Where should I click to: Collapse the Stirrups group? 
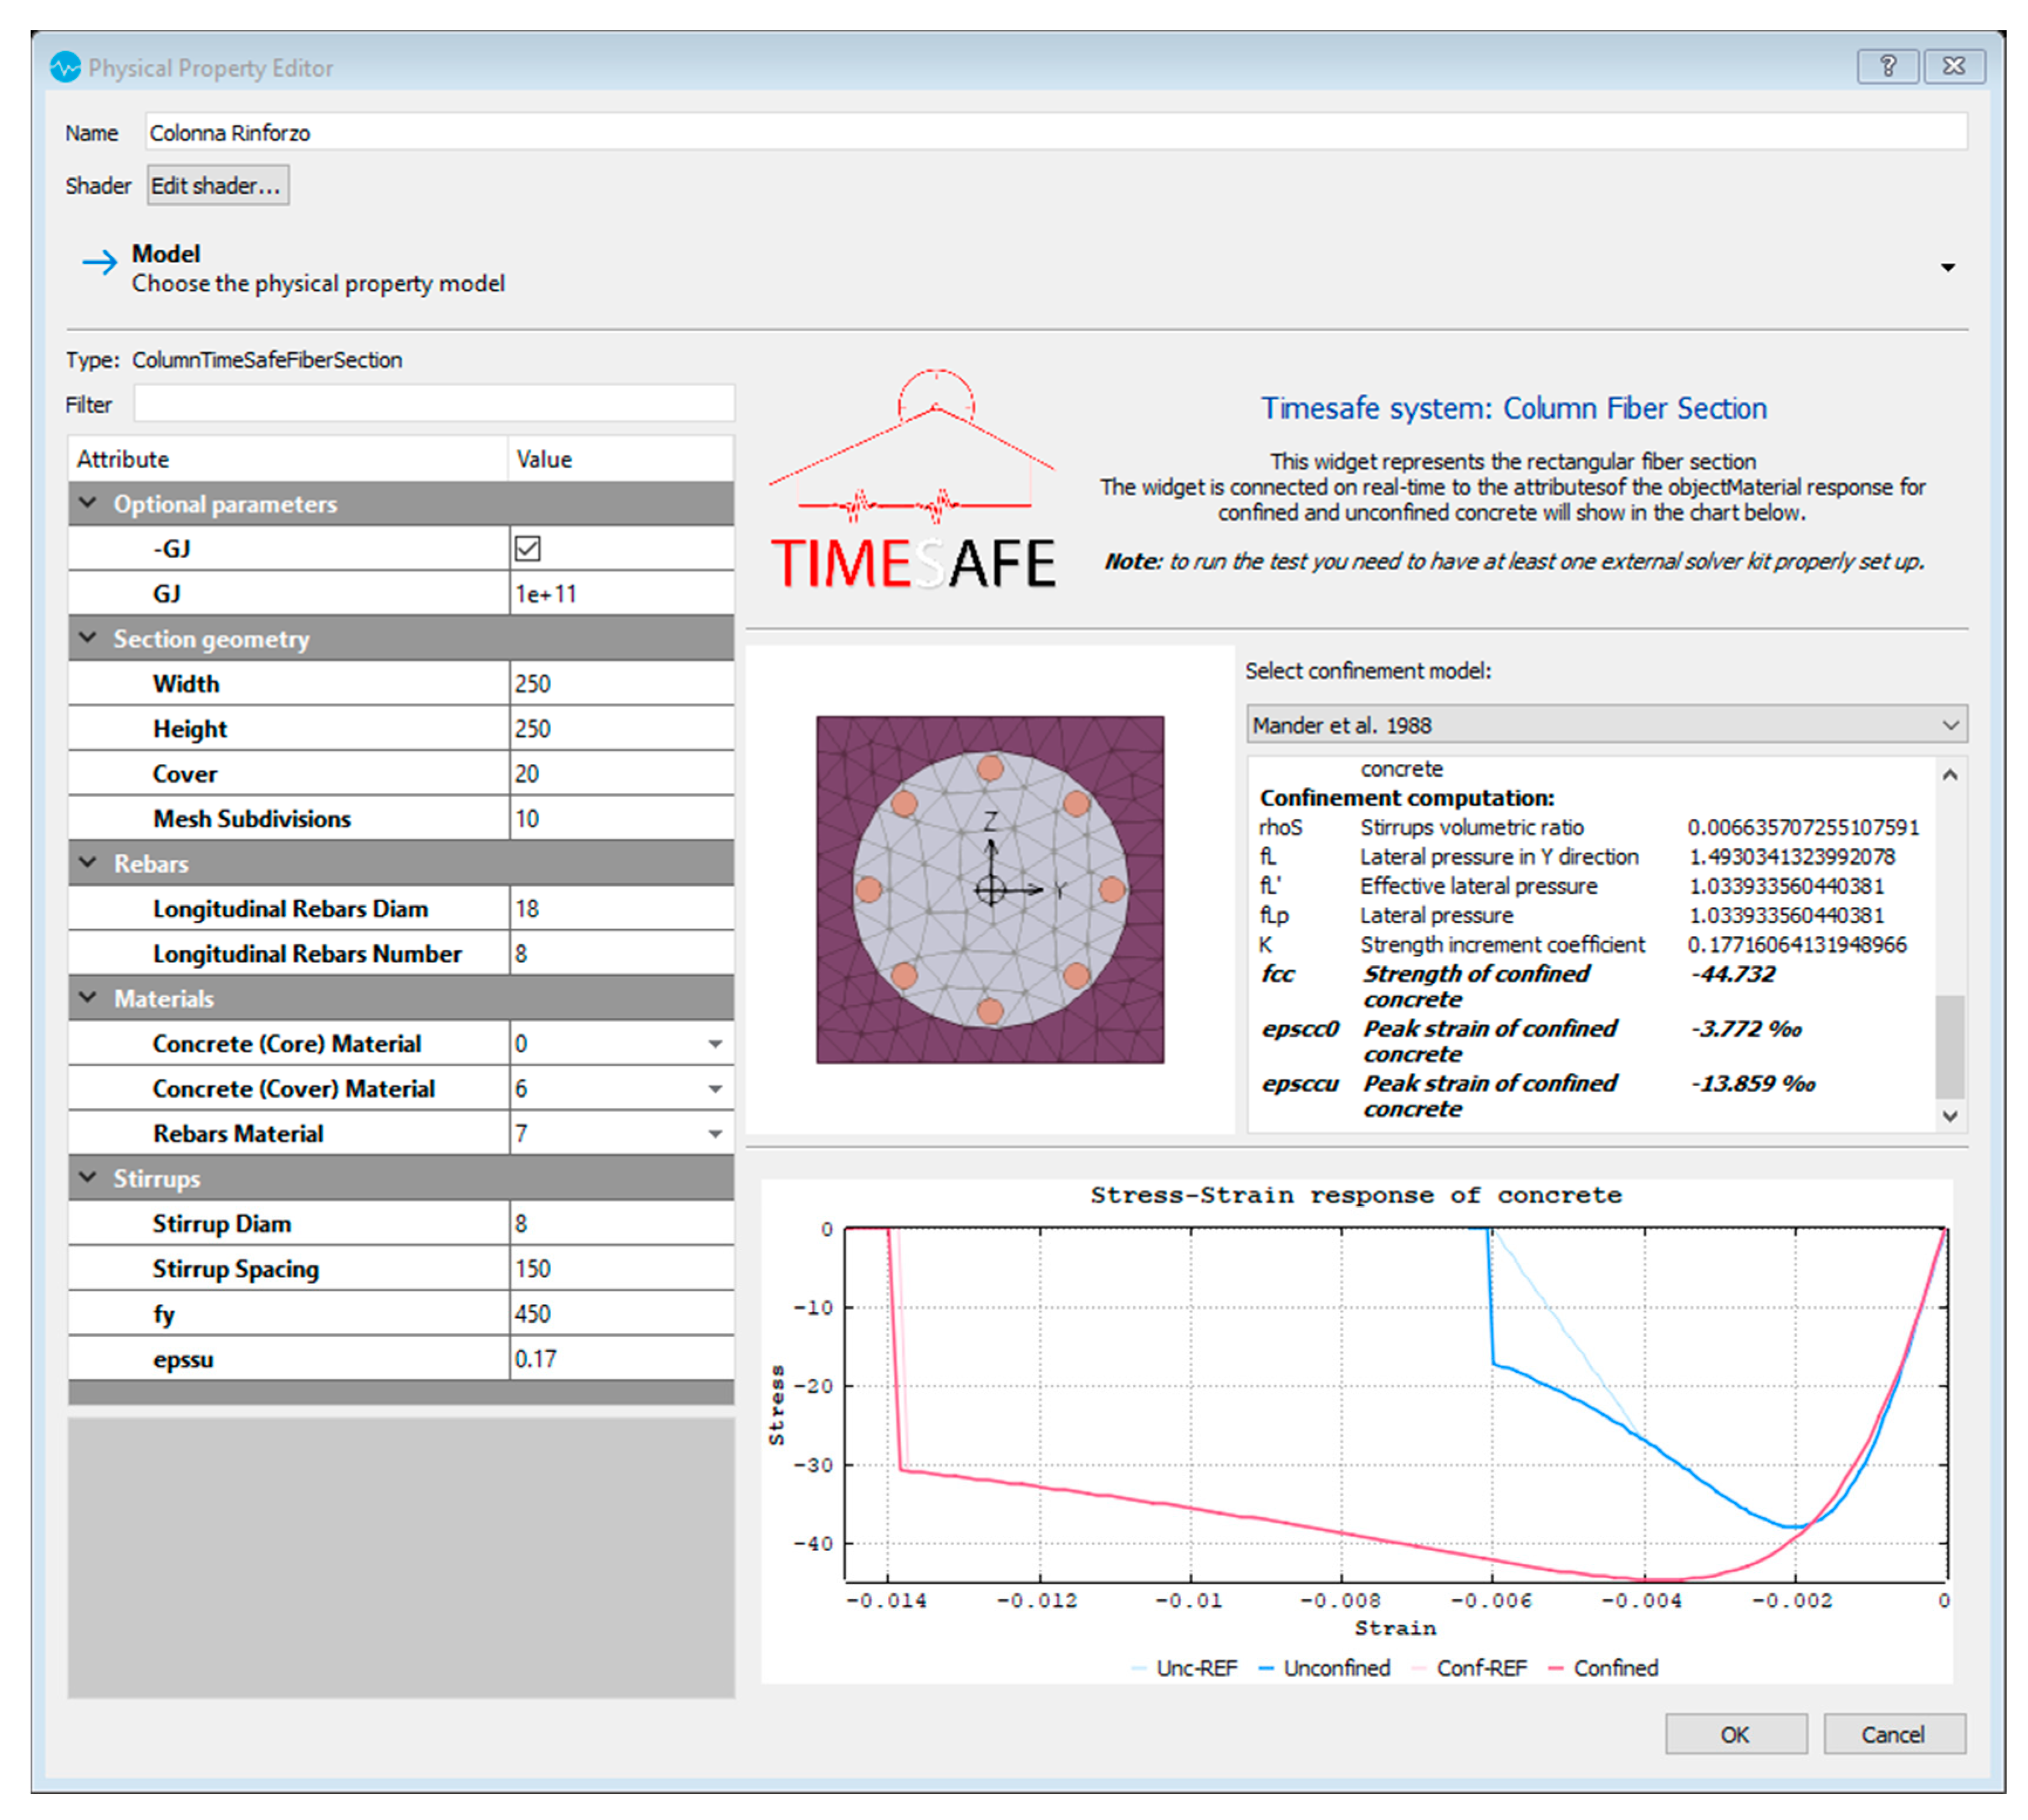tap(89, 1178)
